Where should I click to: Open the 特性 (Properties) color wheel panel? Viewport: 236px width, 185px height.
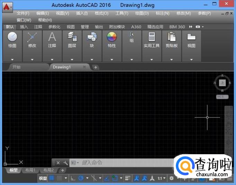pos(112,37)
